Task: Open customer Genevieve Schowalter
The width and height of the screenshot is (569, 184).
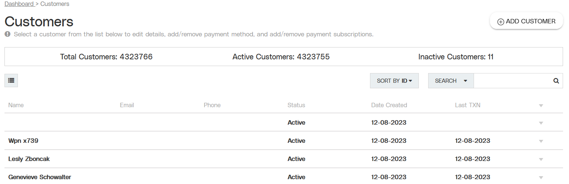Action: point(39,177)
